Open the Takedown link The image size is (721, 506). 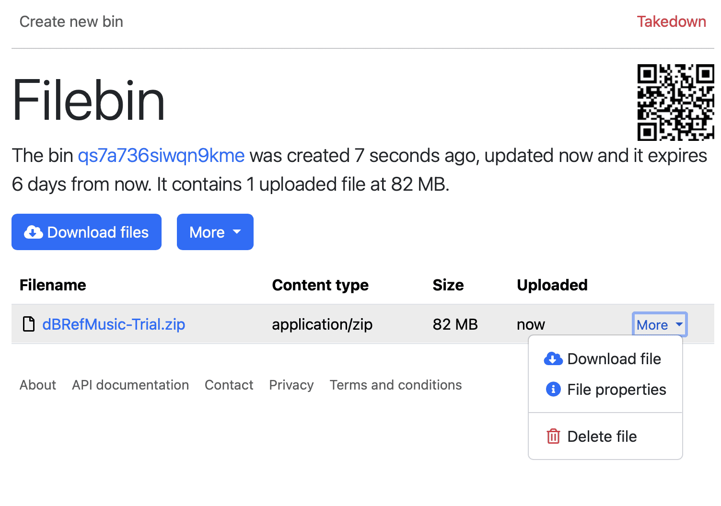(x=671, y=22)
